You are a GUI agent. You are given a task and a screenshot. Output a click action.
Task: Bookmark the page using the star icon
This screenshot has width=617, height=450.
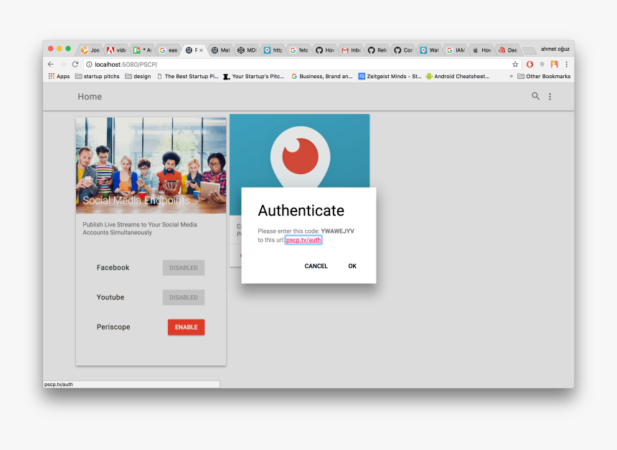click(x=514, y=64)
